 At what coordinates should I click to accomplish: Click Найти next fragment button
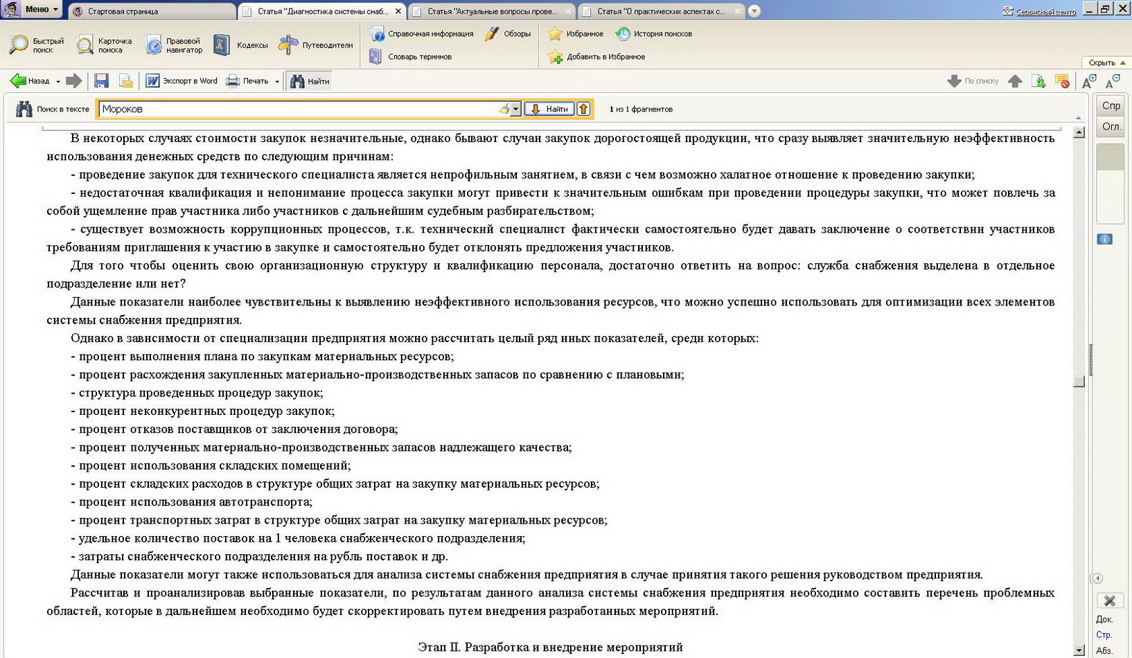[x=549, y=109]
